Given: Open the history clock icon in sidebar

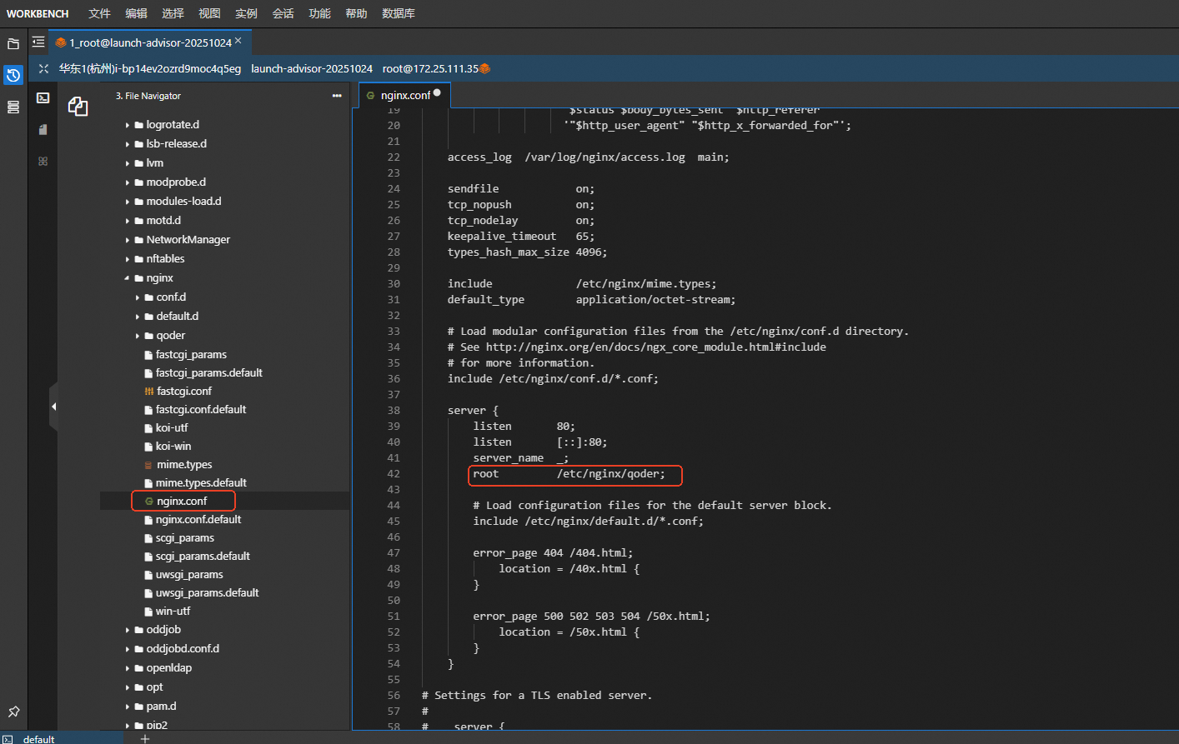Looking at the screenshot, I should pos(13,76).
